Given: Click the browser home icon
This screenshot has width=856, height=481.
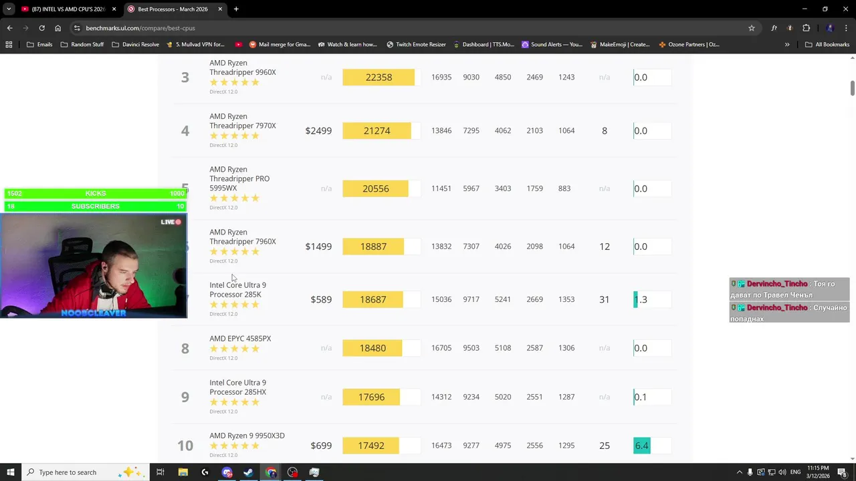Looking at the screenshot, I should tap(58, 28).
